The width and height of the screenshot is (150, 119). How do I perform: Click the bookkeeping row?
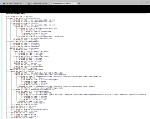[27, 45]
